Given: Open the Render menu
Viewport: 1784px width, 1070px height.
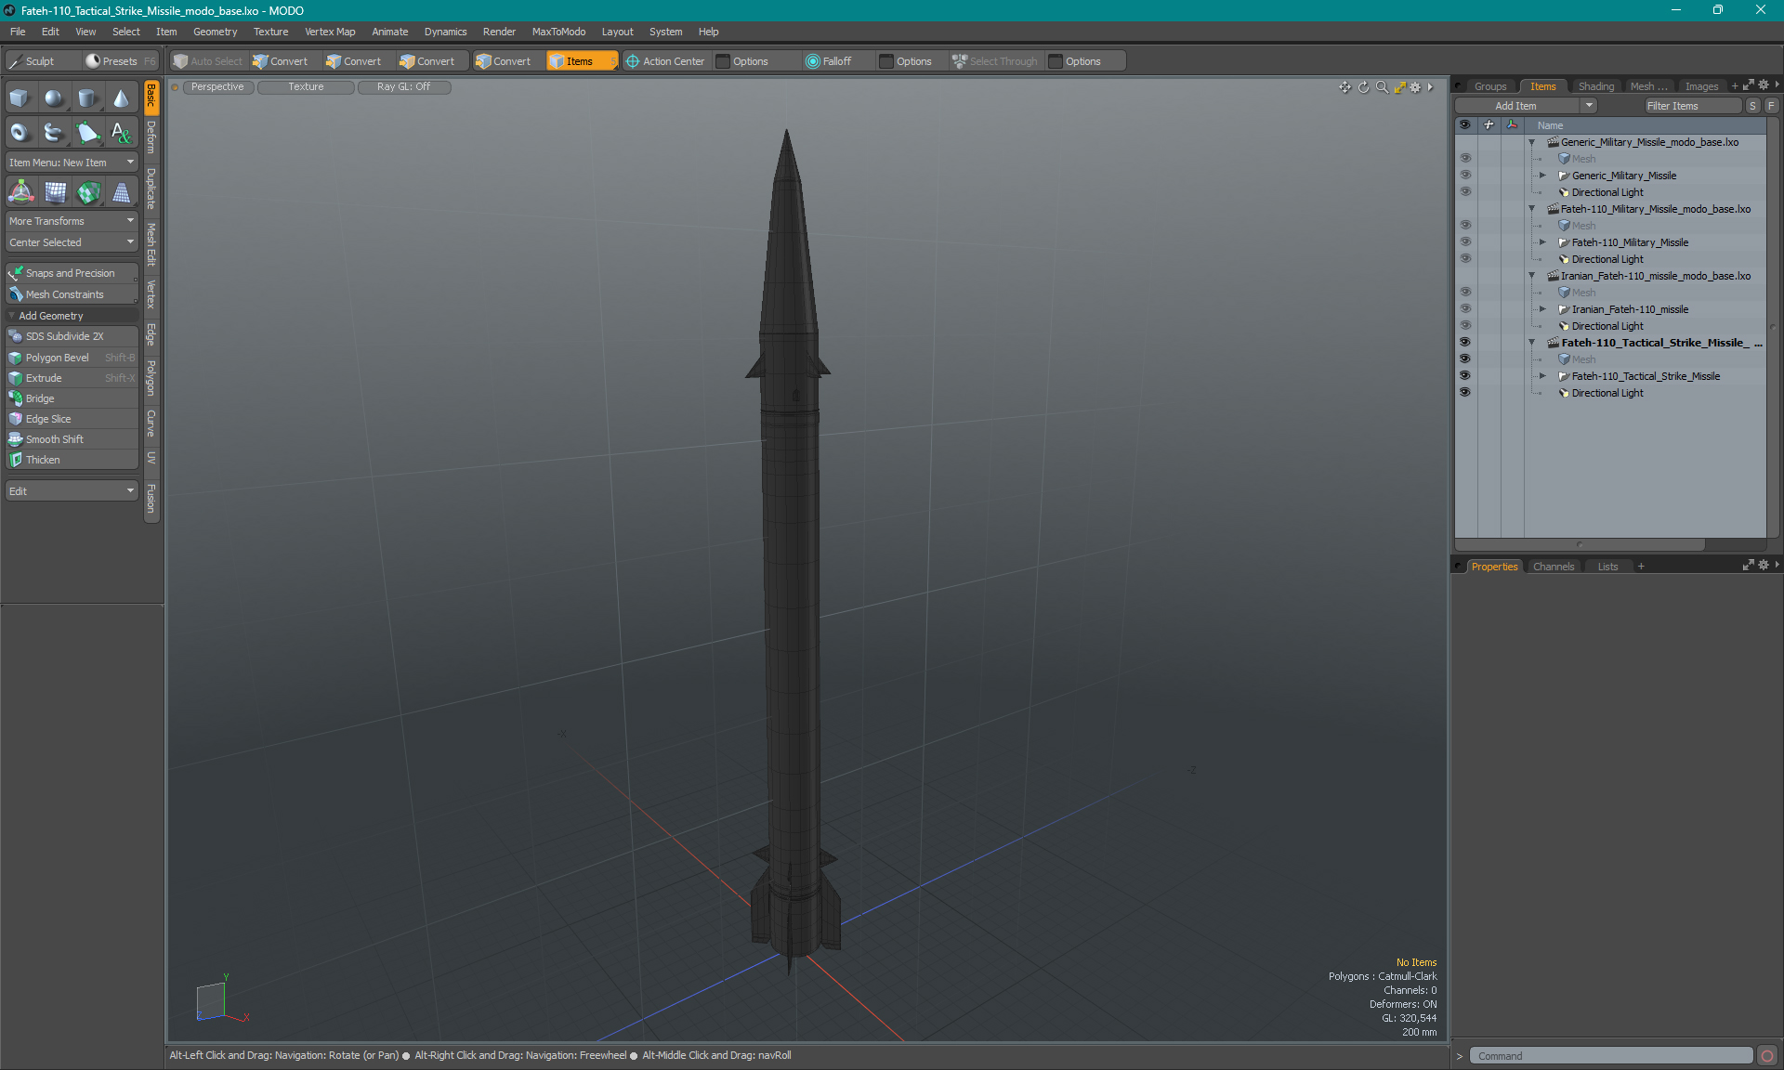Looking at the screenshot, I should (499, 32).
